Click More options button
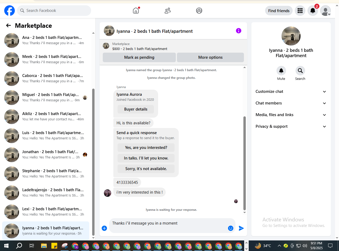339x251 pixels. click(x=210, y=57)
